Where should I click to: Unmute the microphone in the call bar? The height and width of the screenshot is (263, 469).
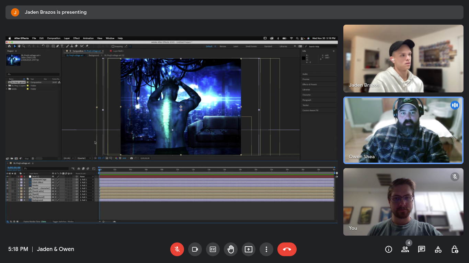coord(177,249)
